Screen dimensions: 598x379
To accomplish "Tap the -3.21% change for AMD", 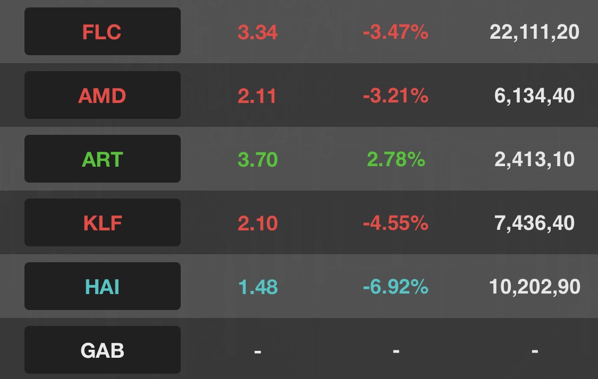I will tap(395, 96).
